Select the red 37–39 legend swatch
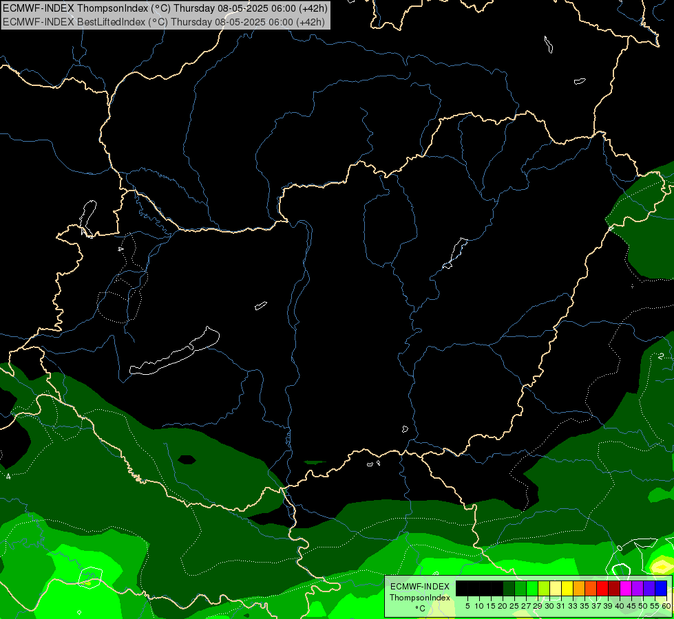Screen dimensions: 674x619 click(602, 588)
